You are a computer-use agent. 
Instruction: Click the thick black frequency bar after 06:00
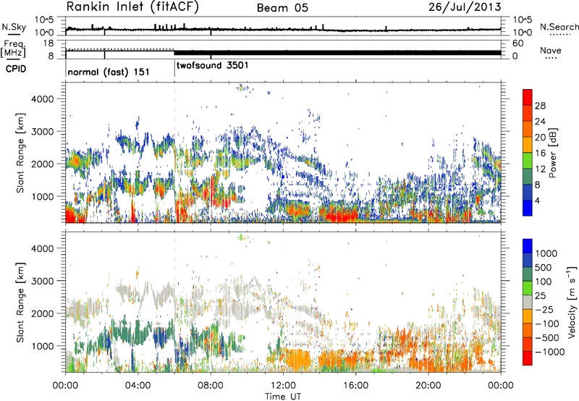click(337, 52)
